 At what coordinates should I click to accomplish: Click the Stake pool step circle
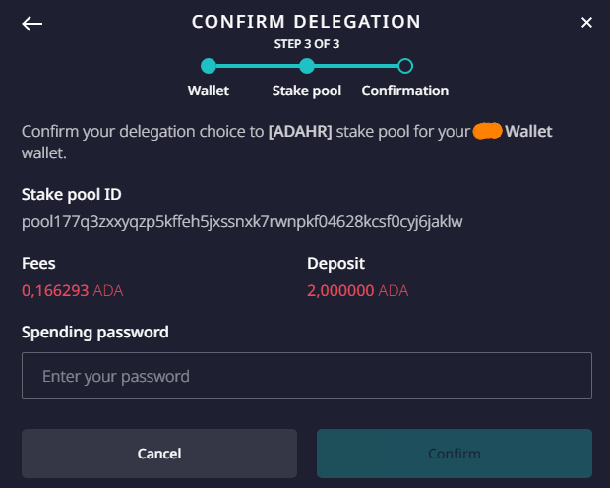tap(307, 66)
